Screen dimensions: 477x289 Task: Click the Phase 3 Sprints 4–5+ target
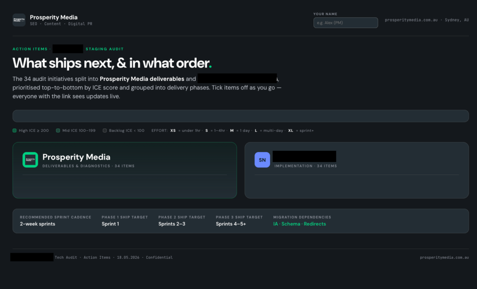pos(231,224)
